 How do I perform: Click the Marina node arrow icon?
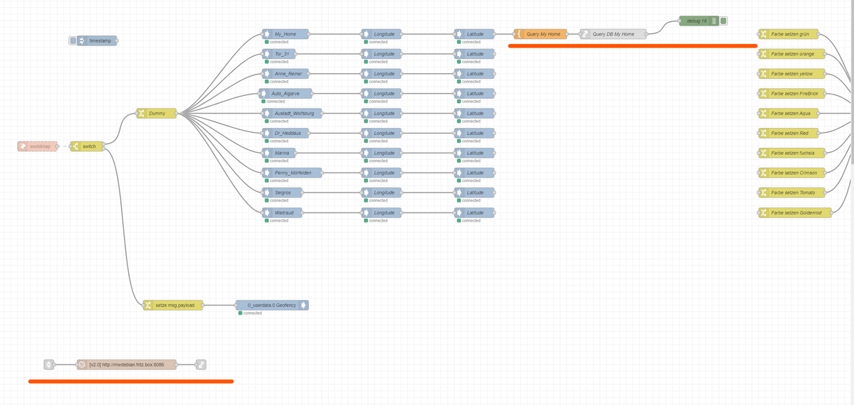pyautogui.click(x=267, y=153)
